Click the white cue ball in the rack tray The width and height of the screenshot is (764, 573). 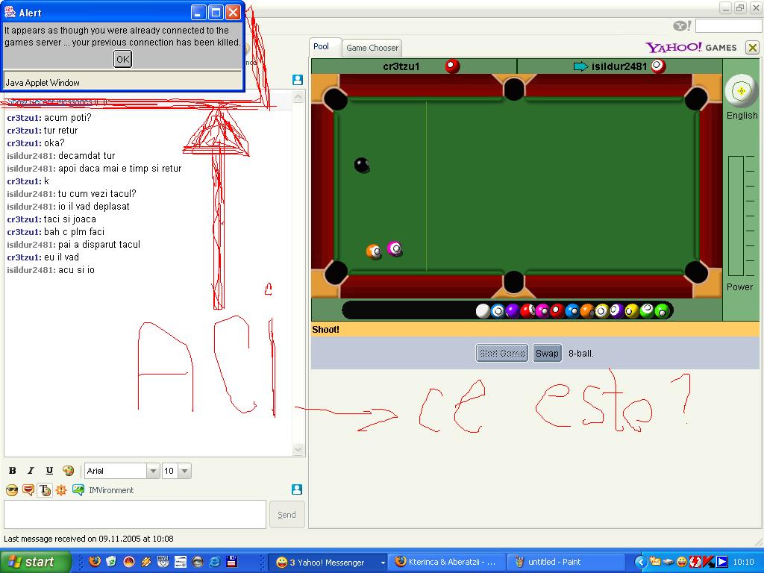pos(483,311)
